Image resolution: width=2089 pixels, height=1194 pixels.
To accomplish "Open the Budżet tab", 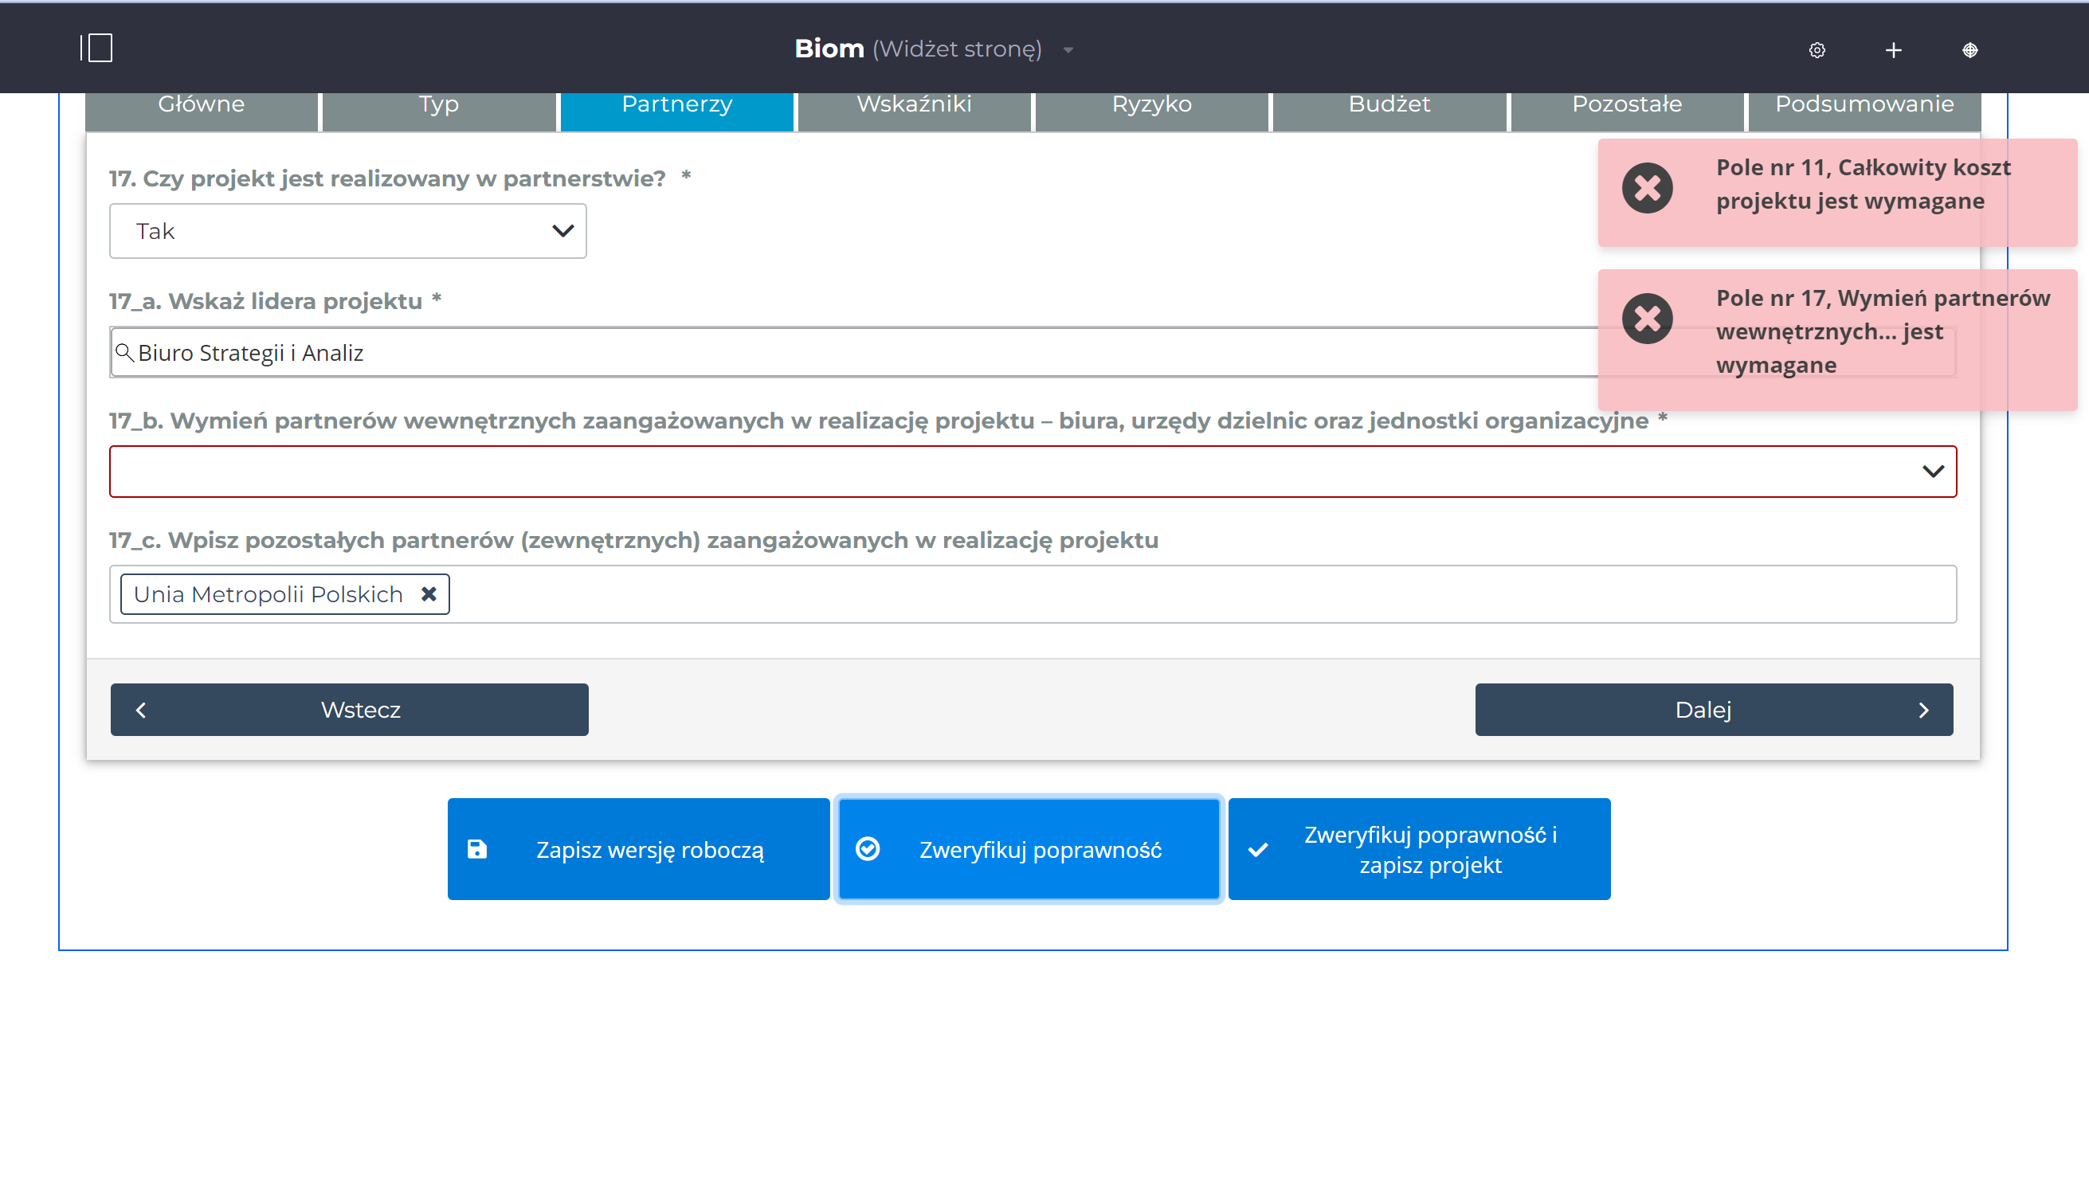I will click(1389, 106).
